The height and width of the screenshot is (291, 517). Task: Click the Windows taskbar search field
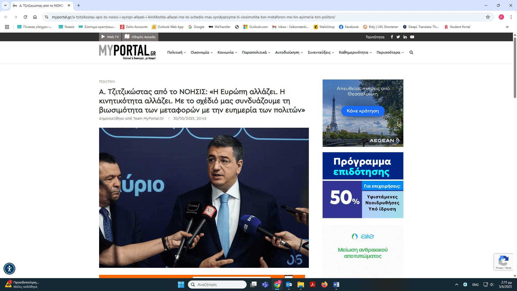click(217, 285)
